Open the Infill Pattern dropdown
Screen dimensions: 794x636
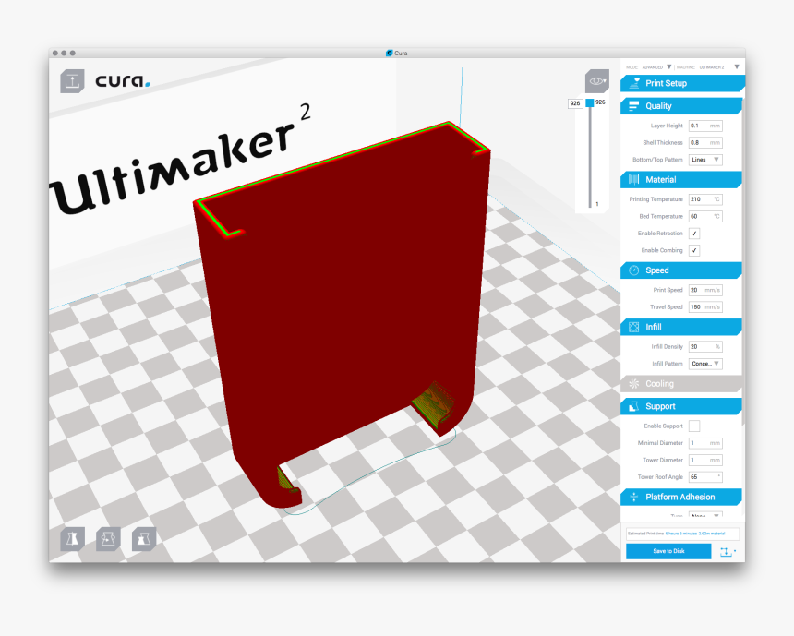[705, 364]
